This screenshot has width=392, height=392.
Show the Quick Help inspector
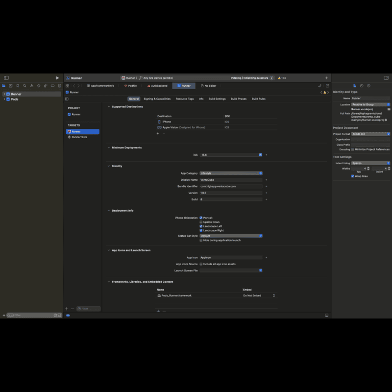[x=368, y=86]
